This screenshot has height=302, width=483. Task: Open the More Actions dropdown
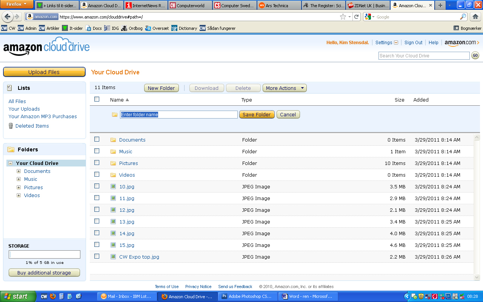coord(285,88)
